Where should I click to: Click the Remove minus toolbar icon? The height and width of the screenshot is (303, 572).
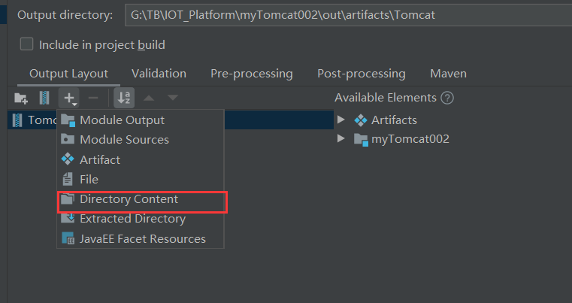tap(92, 98)
